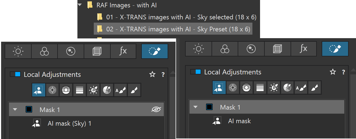The image size is (356, 139).
Task: Pick the Luminosity mask tool in the right panel
Action: coord(273,87)
